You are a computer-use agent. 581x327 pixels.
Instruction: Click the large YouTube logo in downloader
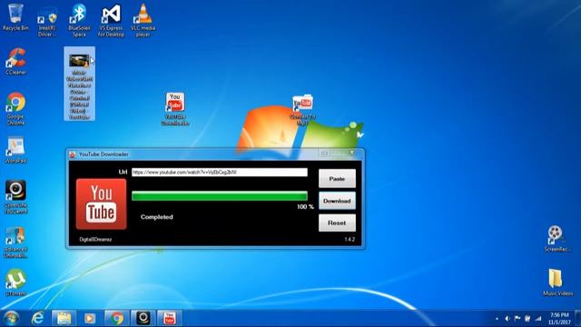click(101, 203)
